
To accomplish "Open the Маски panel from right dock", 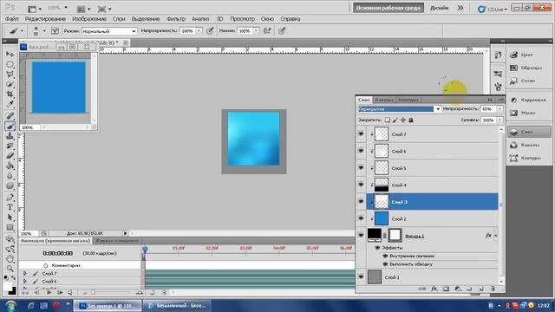I will (529, 113).
